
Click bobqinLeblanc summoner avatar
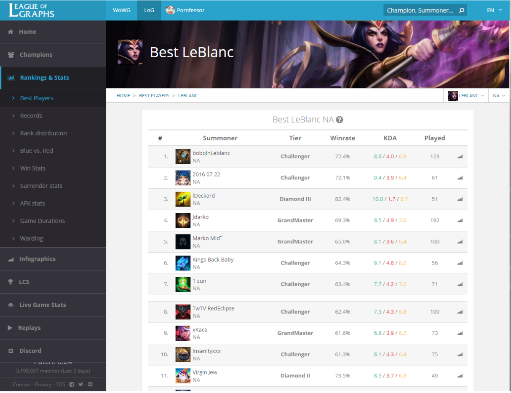click(x=183, y=157)
